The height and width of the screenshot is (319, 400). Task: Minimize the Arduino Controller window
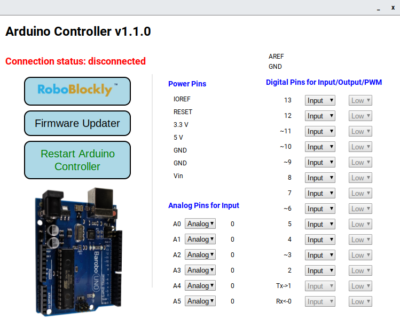378,8
